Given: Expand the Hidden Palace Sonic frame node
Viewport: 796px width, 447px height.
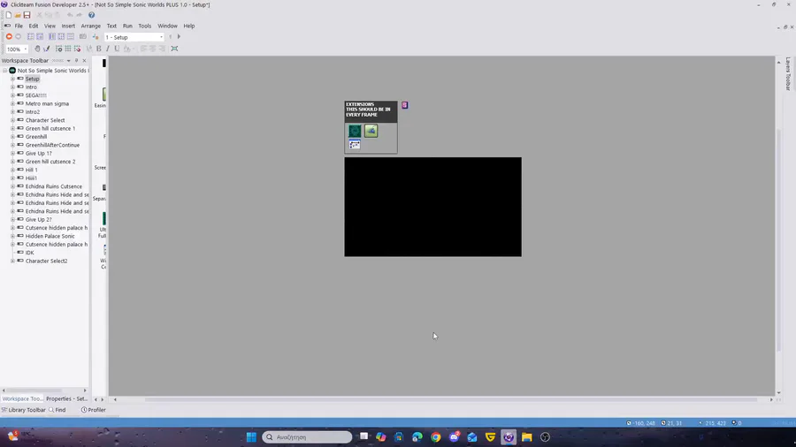Looking at the screenshot, I should (12, 236).
